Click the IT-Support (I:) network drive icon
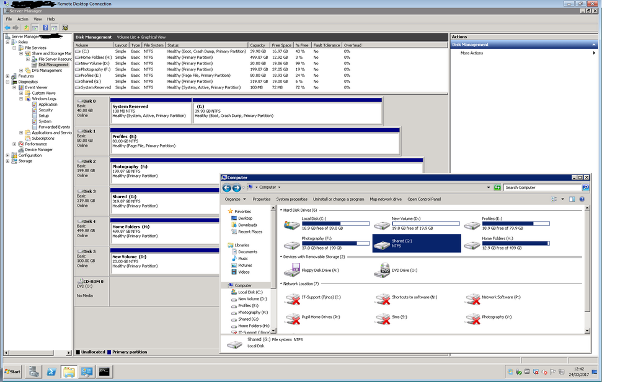 [x=293, y=299]
